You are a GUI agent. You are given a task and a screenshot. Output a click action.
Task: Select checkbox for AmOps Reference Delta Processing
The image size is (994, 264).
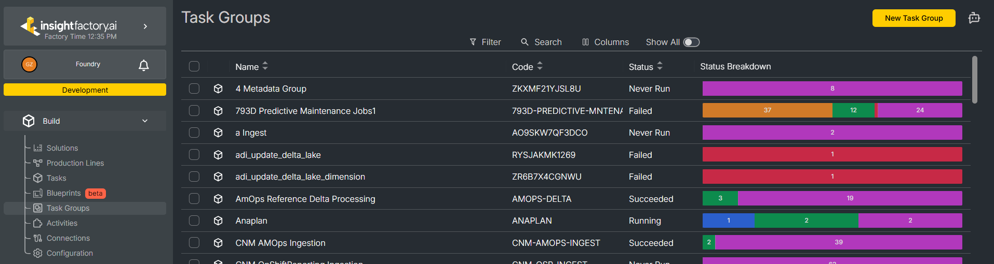tap(194, 199)
